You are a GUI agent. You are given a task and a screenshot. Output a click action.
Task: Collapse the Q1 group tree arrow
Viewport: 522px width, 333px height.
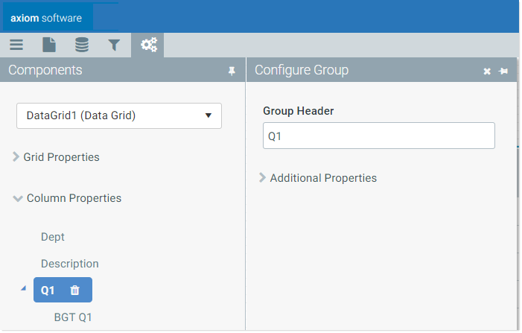click(23, 288)
